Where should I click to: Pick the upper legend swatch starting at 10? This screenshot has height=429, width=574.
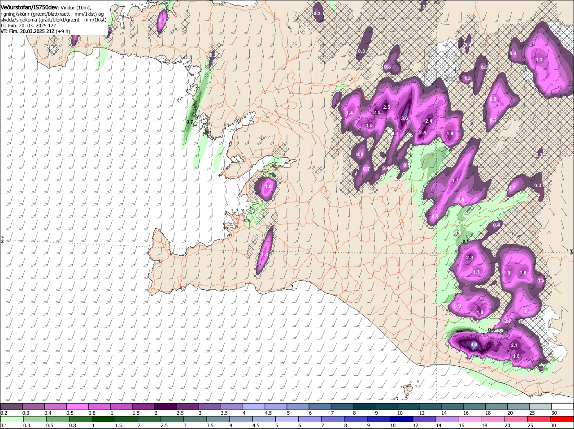coord(407,406)
